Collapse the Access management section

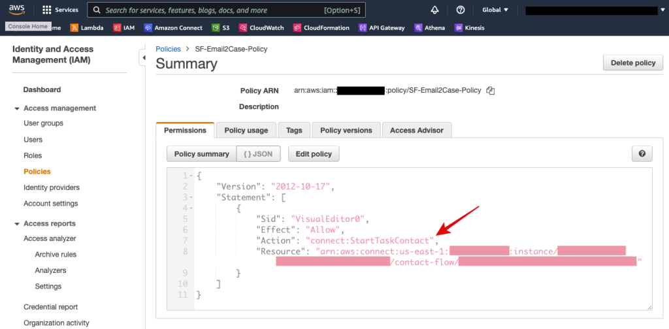17,108
